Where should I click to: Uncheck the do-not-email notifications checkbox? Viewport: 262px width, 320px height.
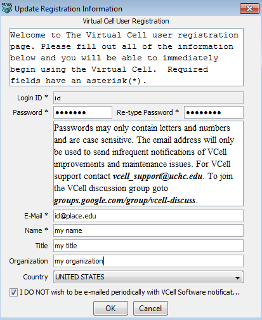[13, 293]
